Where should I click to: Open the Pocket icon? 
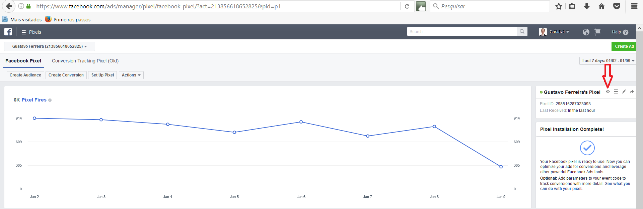[x=617, y=6]
